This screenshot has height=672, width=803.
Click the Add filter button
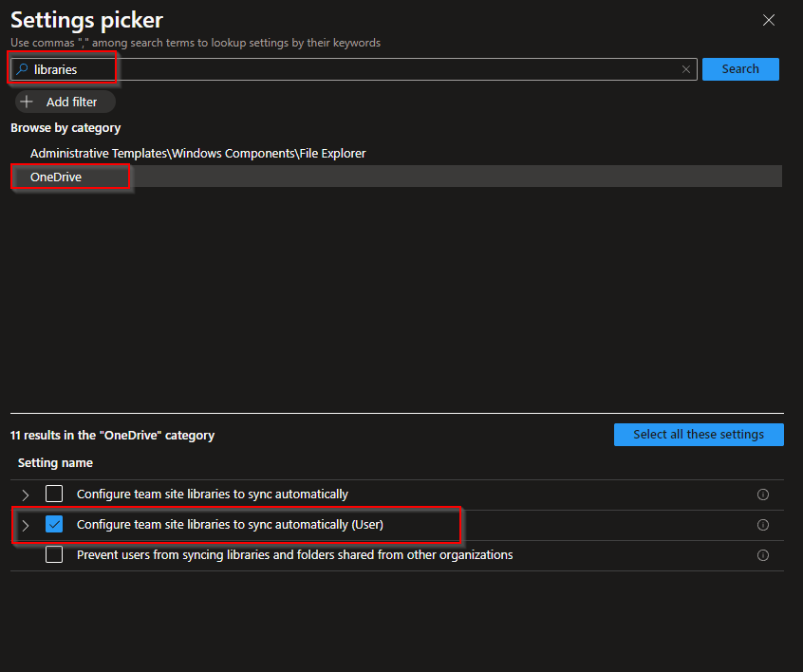[x=64, y=102]
